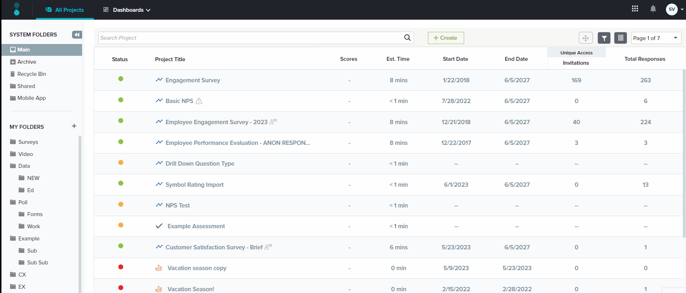Click the Create button

tap(446, 38)
